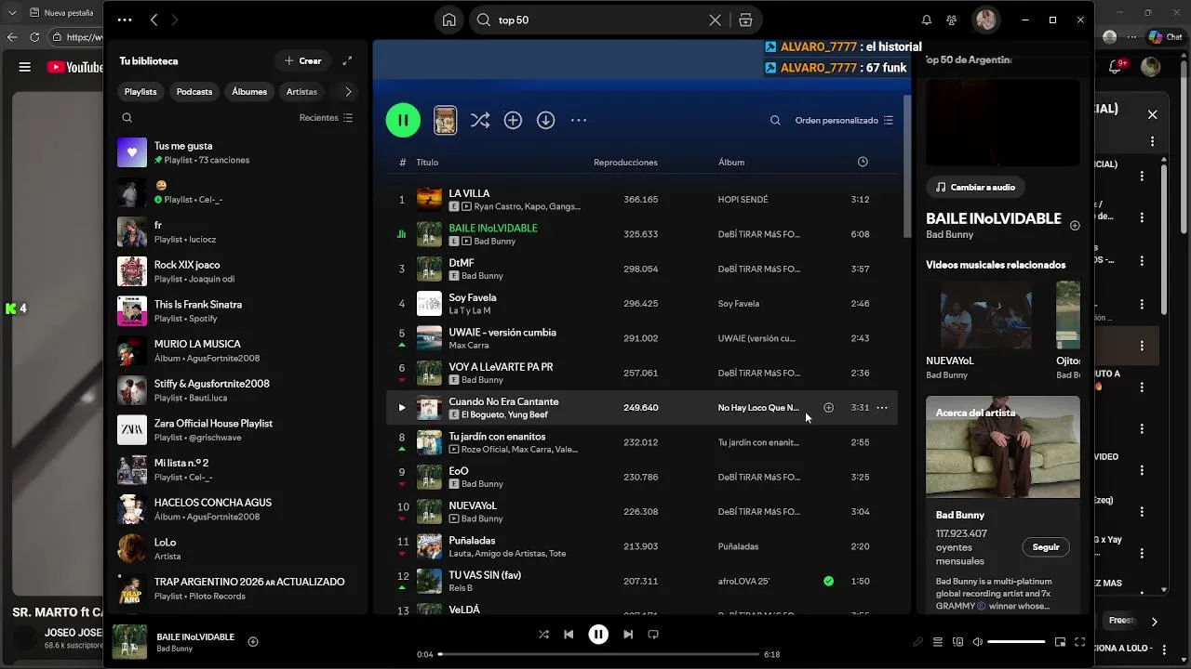Add 'BAILE INoLVIDABLE' via side panel plus
Image resolution: width=1191 pixels, height=669 pixels.
pos(1075,225)
